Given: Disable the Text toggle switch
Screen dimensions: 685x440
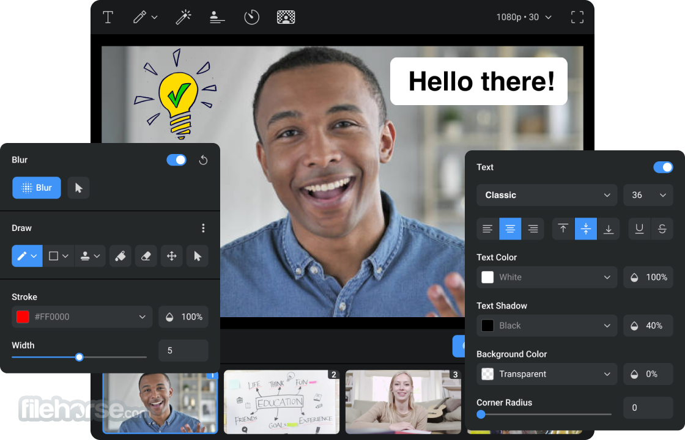Looking at the screenshot, I should [x=663, y=167].
